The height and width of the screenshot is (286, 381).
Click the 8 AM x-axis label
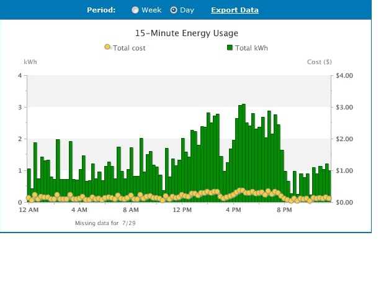click(x=131, y=211)
